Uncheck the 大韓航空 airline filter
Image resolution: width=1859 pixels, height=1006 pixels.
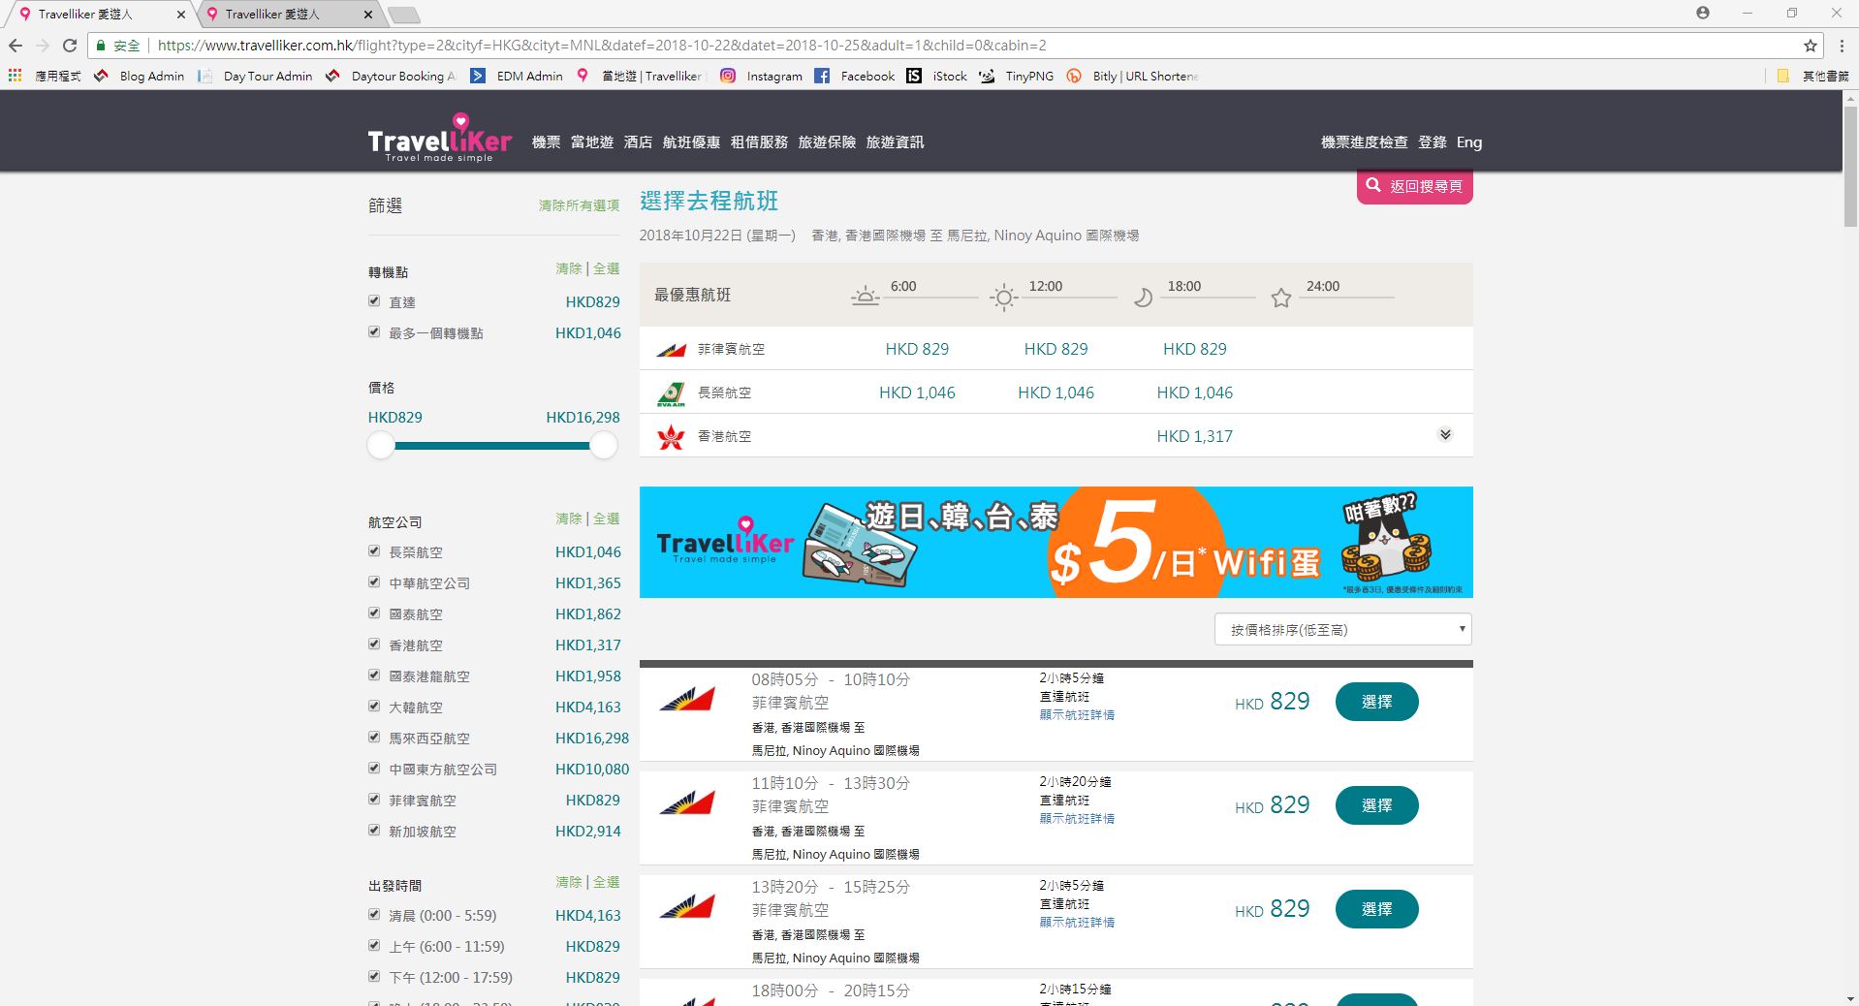coord(374,707)
